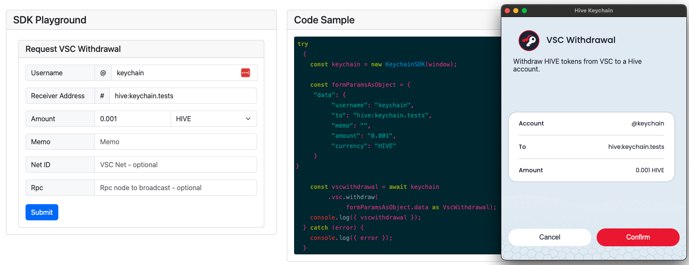
Task: Submit the VSC Withdrawal request form
Action: pos(42,212)
